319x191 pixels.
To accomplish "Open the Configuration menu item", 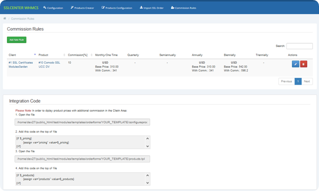I will click(53, 8).
